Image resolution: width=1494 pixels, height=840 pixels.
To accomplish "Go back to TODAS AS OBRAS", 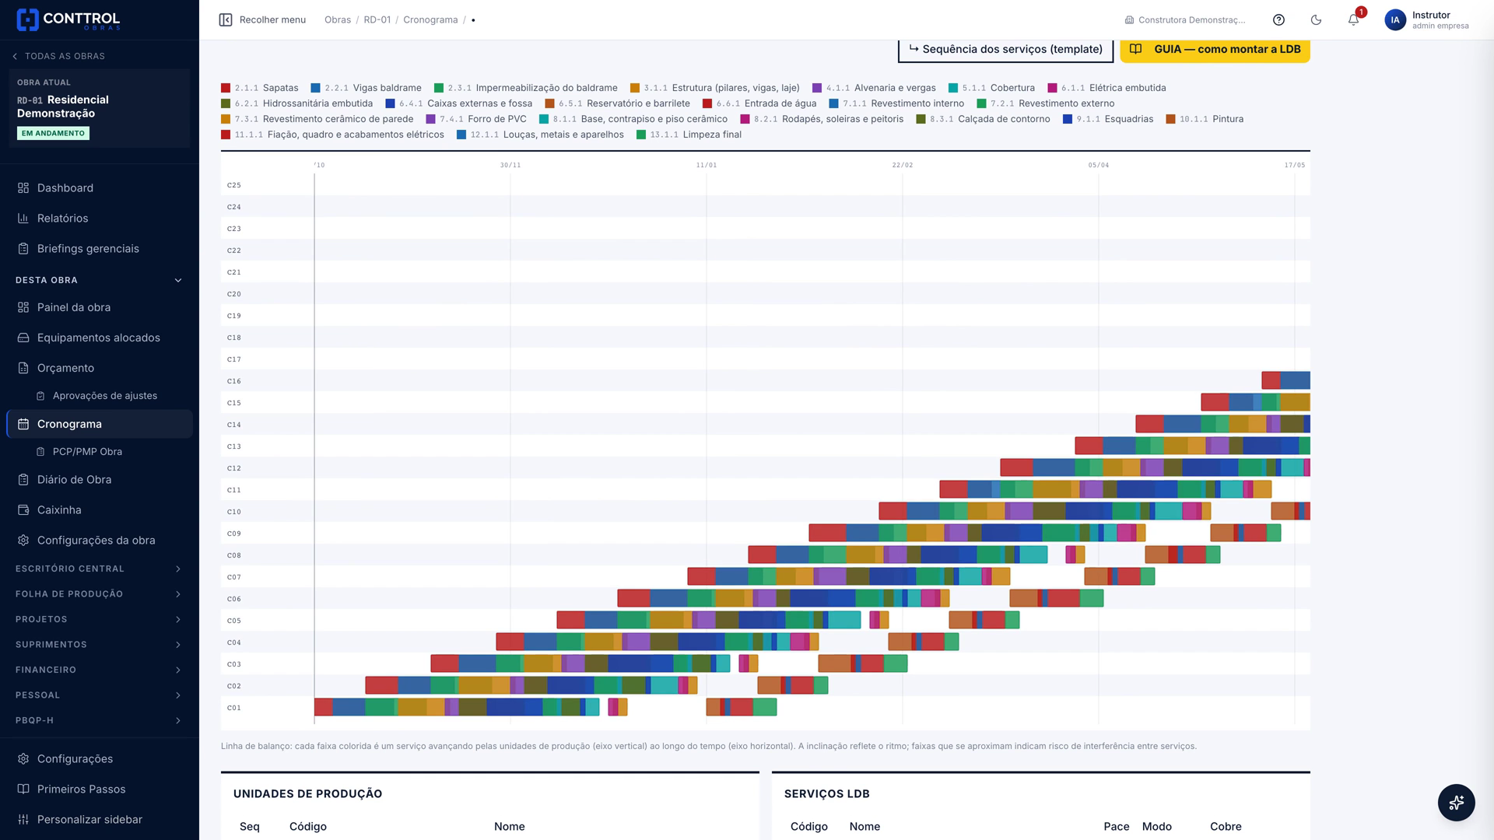I will (58, 56).
